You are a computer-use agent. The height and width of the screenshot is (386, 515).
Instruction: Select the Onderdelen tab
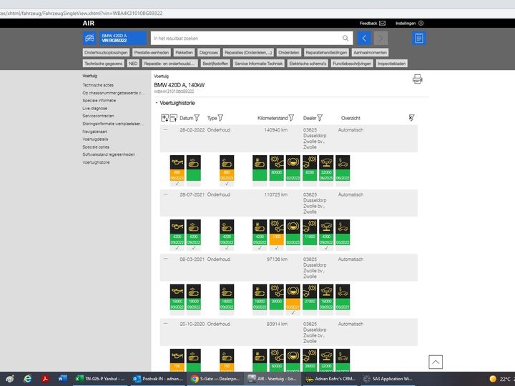[289, 52]
